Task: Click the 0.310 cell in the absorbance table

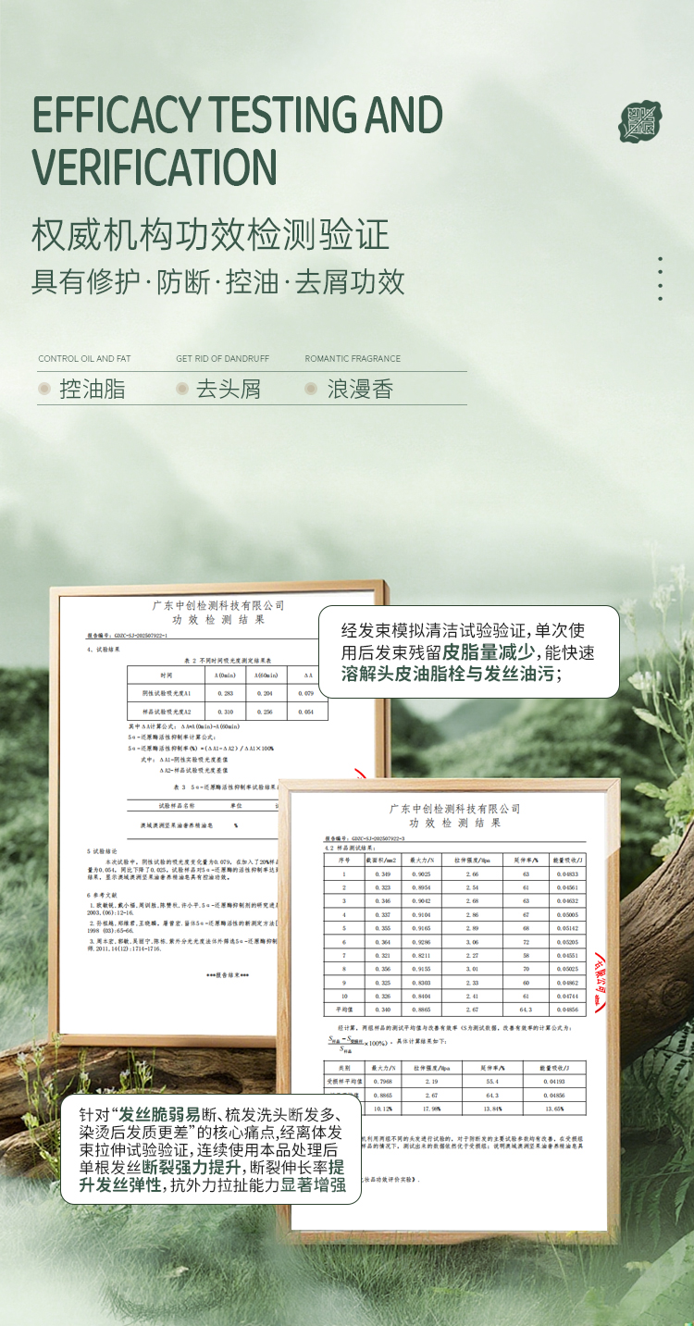Action: point(225,712)
